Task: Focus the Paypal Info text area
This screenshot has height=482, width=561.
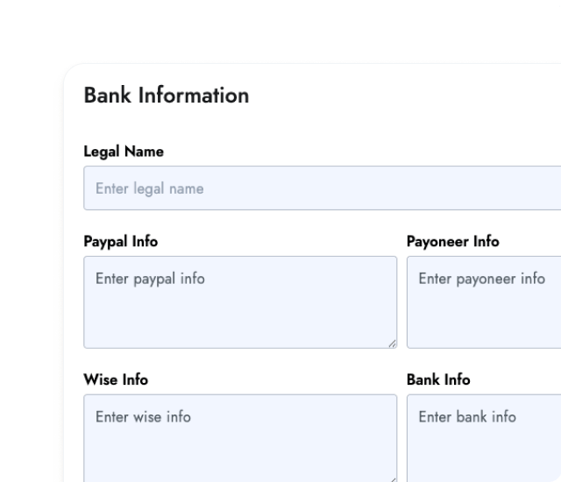Action: click(x=240, y=302)
